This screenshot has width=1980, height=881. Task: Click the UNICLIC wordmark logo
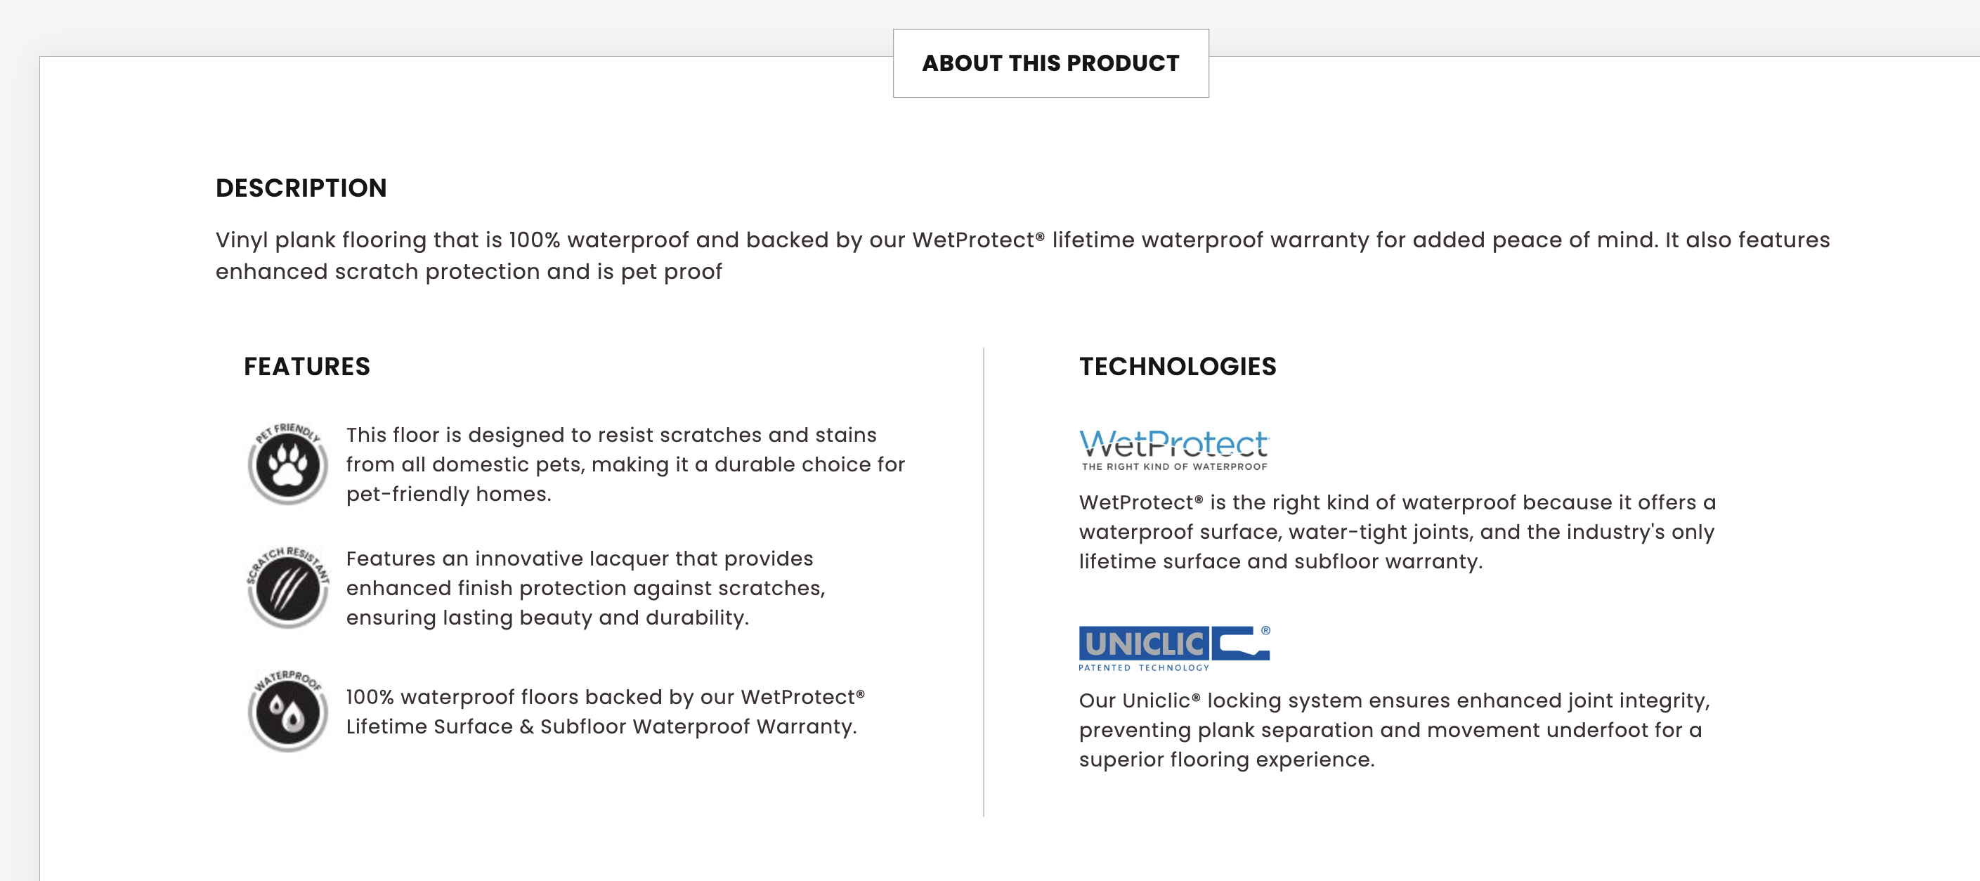(x=1144, y=644)
